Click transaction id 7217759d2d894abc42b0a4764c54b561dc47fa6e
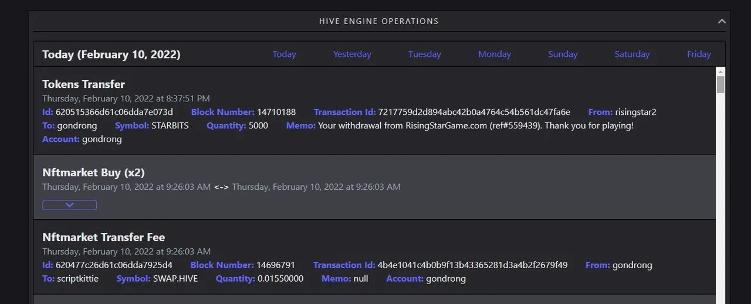This screenshot has height=304, width=751. click(474, 112)
